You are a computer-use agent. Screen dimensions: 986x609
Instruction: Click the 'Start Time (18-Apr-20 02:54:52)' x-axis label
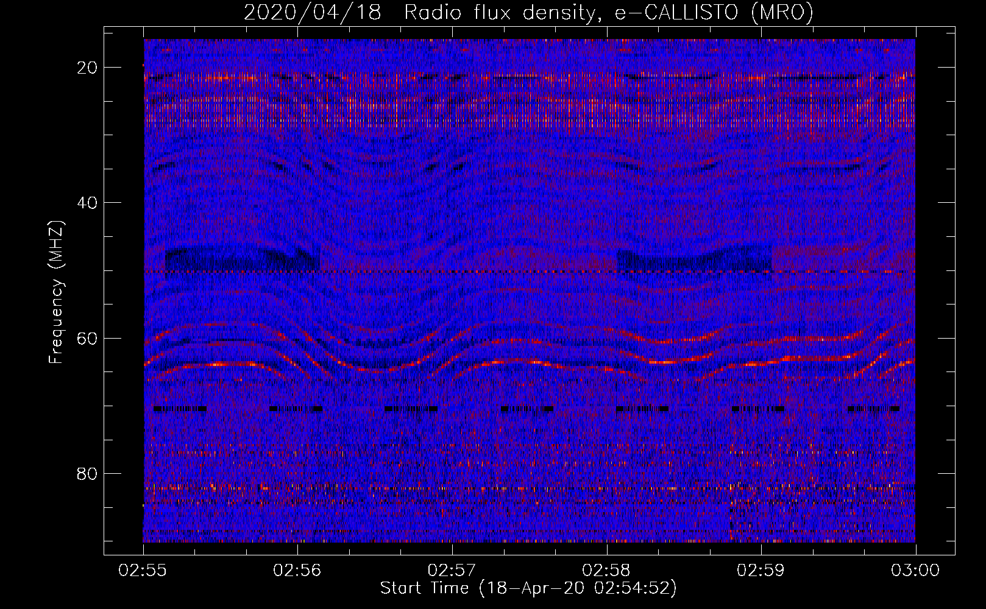pos(528,588)
